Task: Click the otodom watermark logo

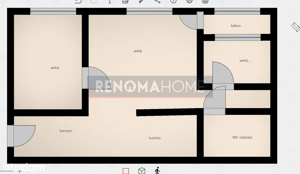Action: tap(22, 167)
